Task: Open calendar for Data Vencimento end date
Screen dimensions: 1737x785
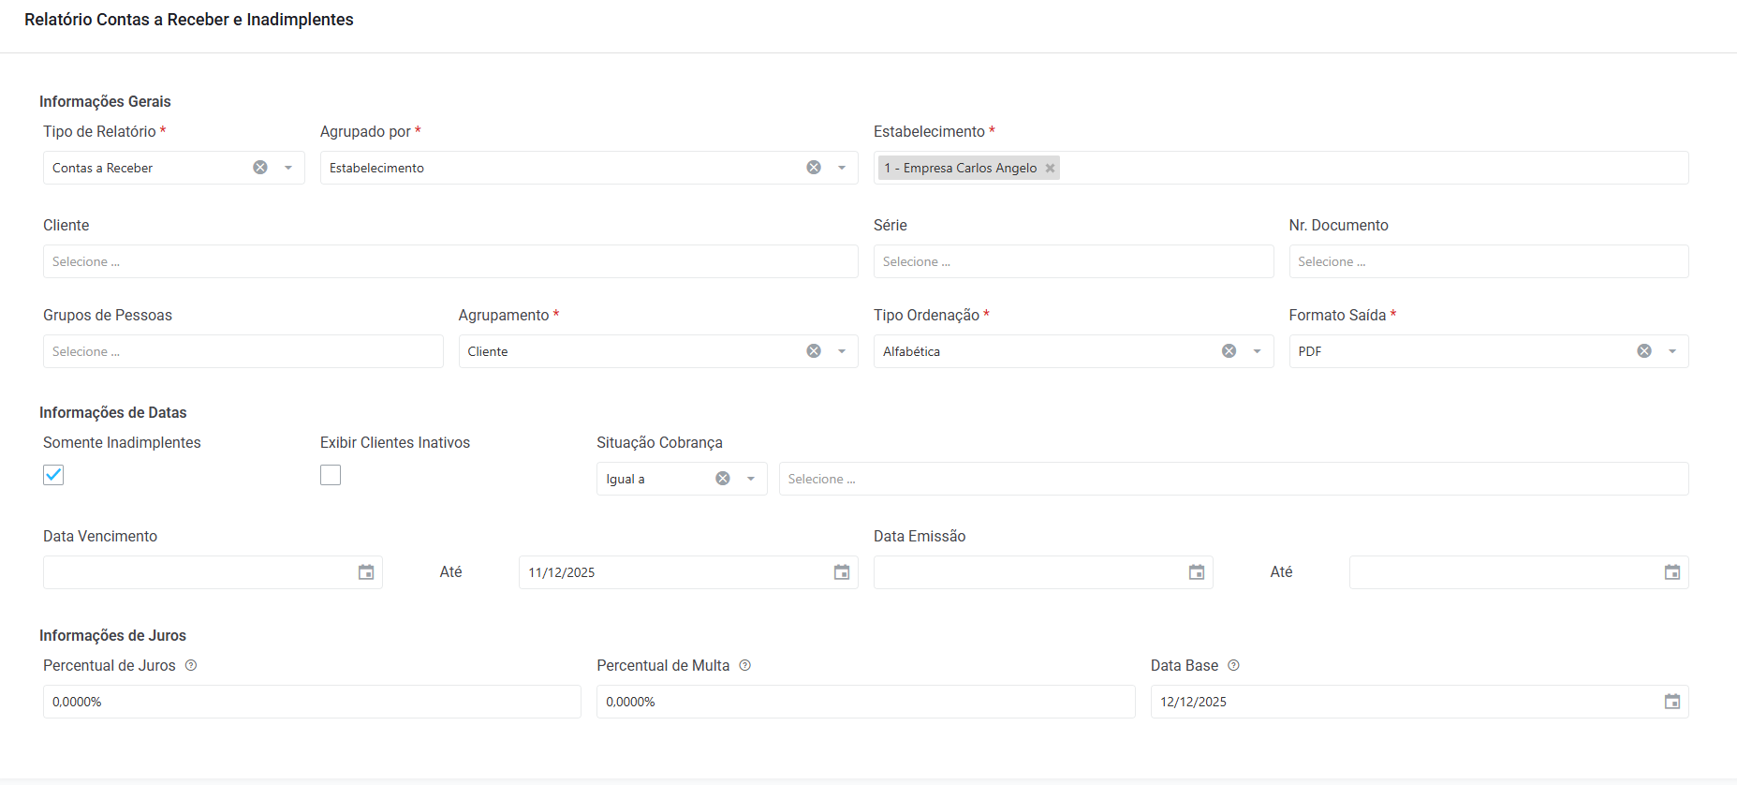Action: (842, 572)
